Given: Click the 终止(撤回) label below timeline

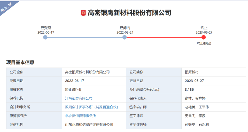Looking at the screenshot, I should pyautogui.click(x=204, y=43).
